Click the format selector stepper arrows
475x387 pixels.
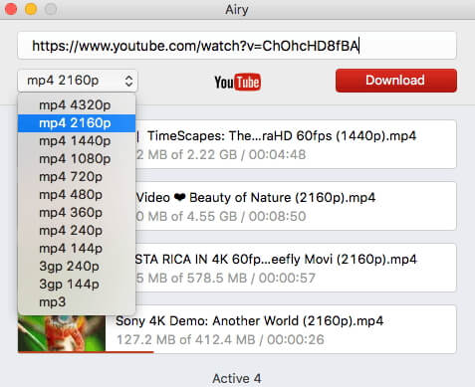[x=128, y=81]
